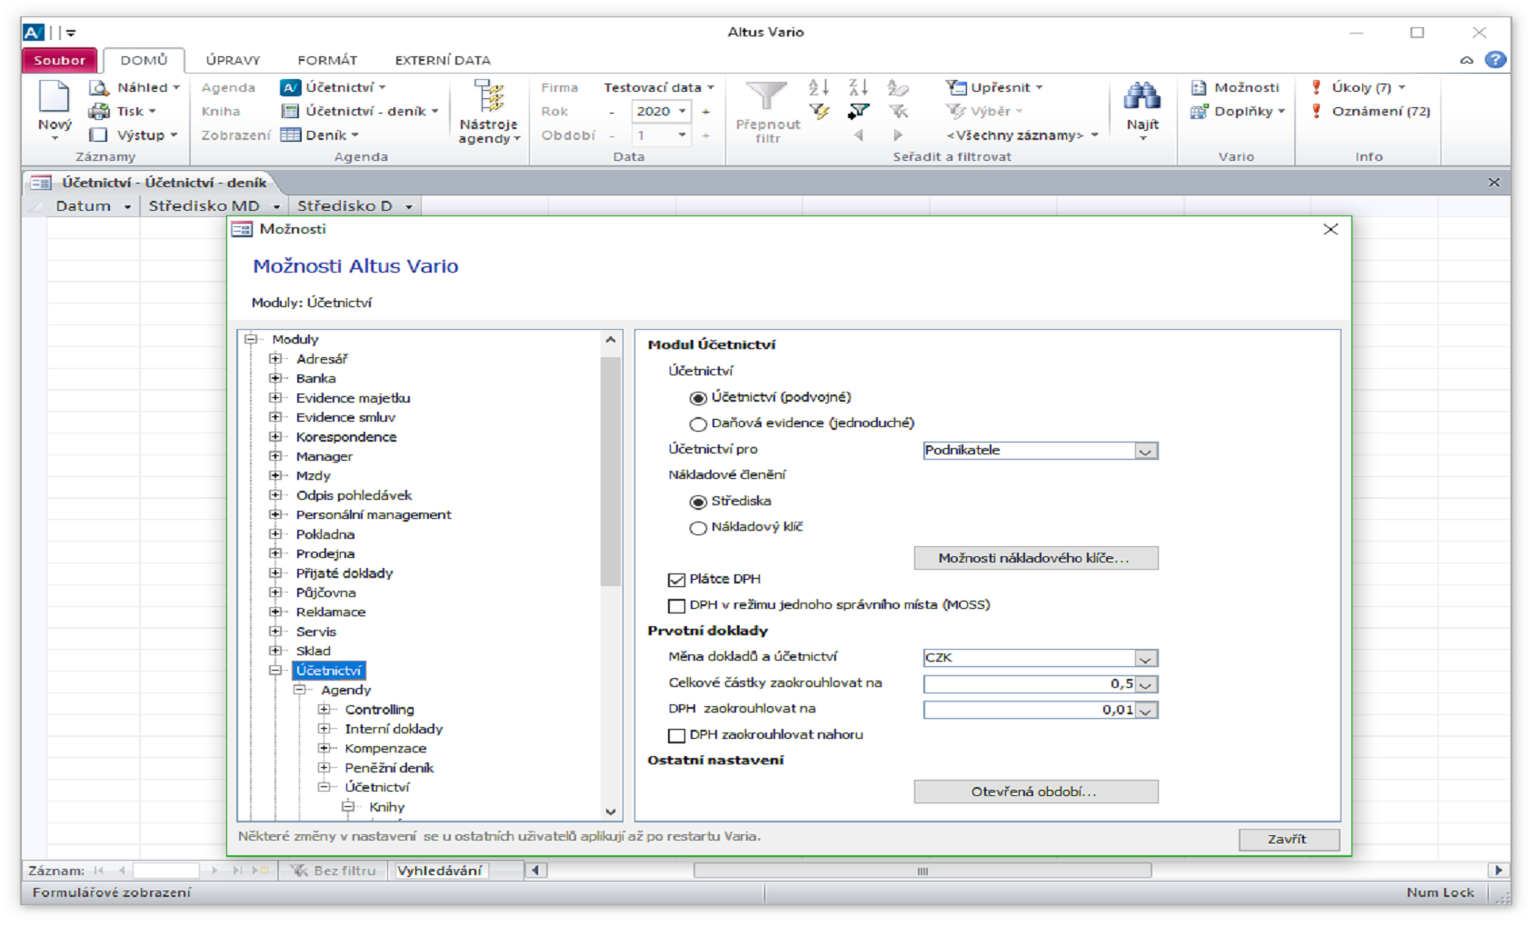The height and width of the screenshot is (927, 1535).
Task: Open the Datum column header dropdown
Action: (x=127, y=206)
